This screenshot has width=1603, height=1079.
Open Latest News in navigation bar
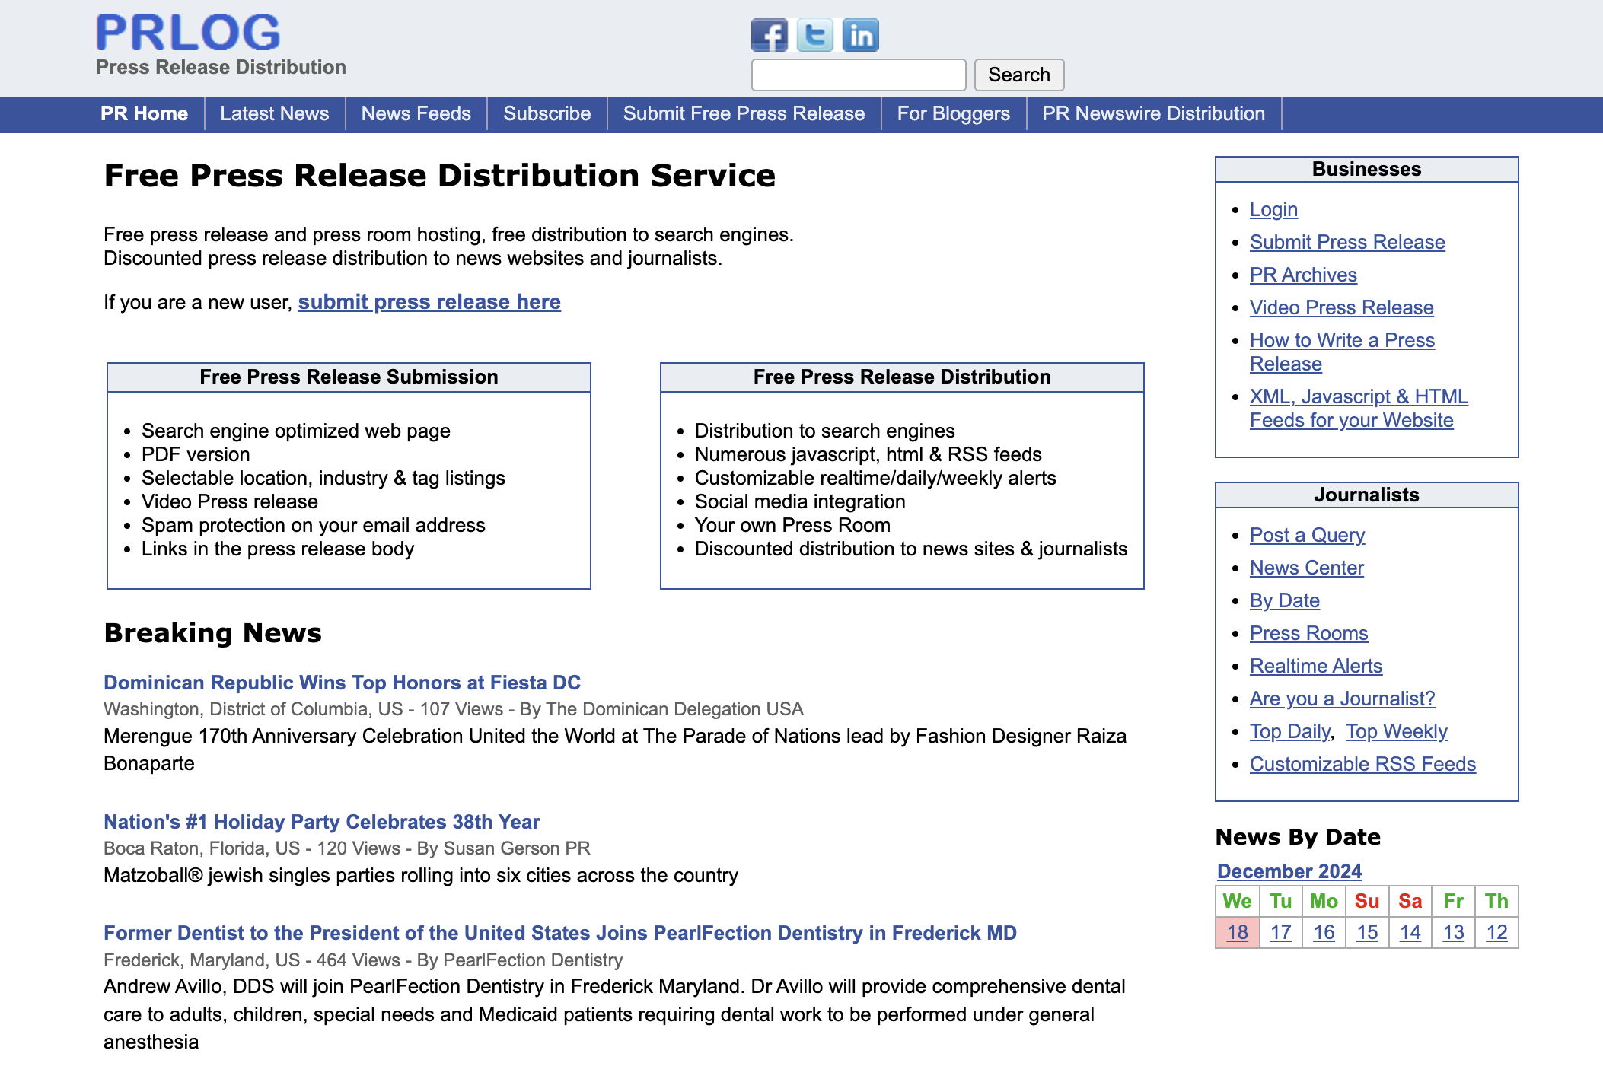coord(274,113)
